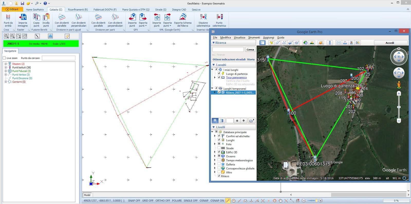411x204 pixels.
Task: Toggle Edifici 3D layer checkbox
Action: click(219, 152)
